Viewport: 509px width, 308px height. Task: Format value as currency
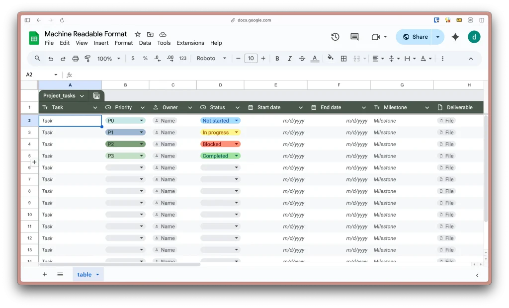coord(133,58)
